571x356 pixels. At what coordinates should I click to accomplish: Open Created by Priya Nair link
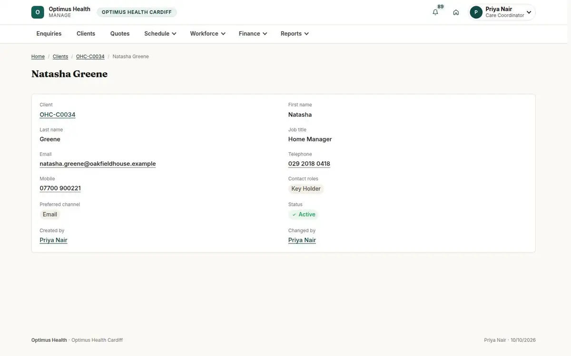[53, 240]
